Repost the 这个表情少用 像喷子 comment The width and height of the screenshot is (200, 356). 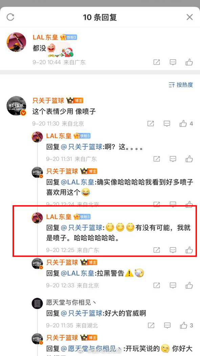tap(151, 124)
